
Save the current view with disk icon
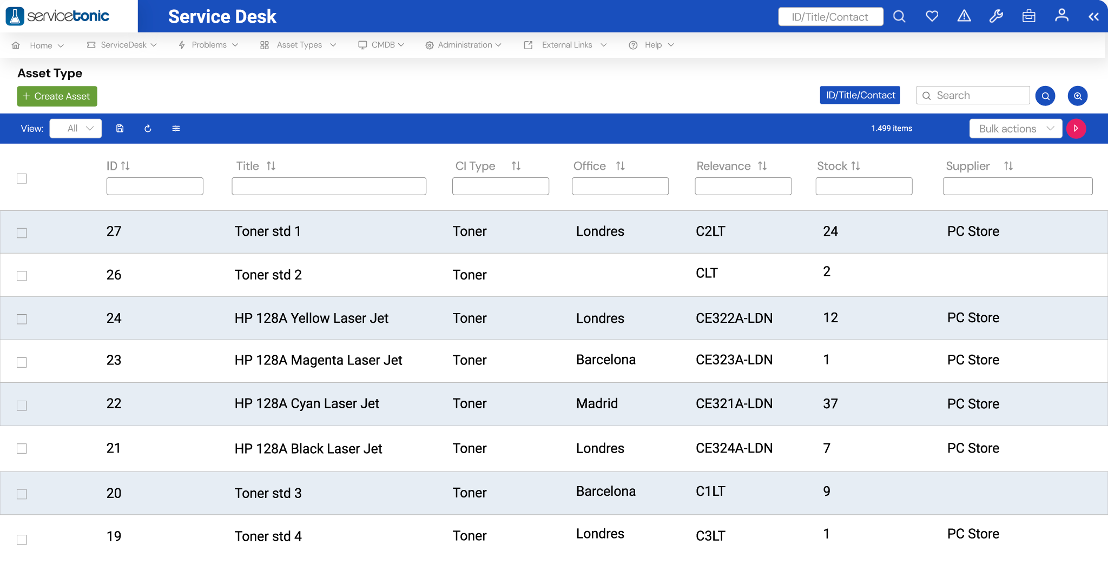[x=120, y=129]
